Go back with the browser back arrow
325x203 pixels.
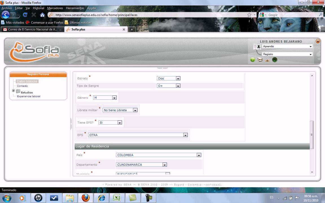(x=5, y=15)
